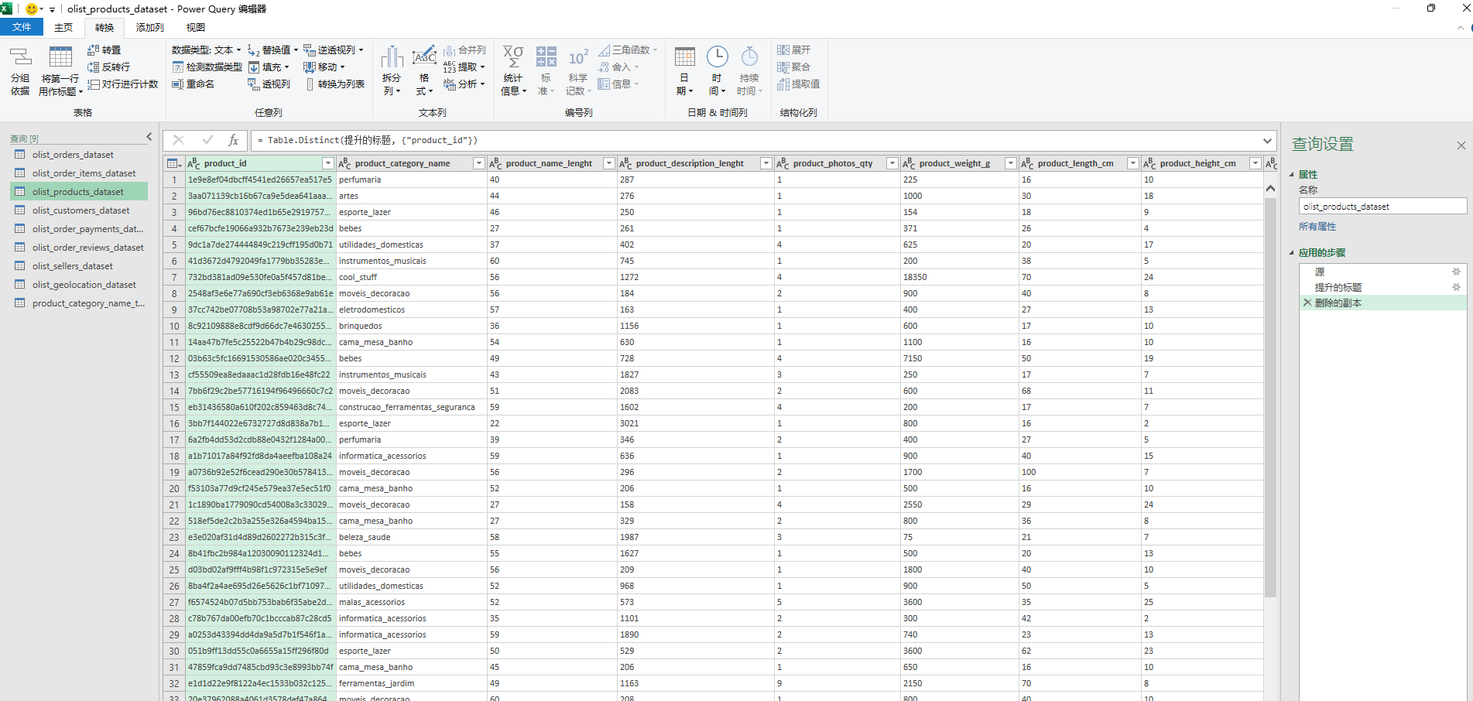
Task: Open the table corner menu icon in grid
Action: pos(174,163)
